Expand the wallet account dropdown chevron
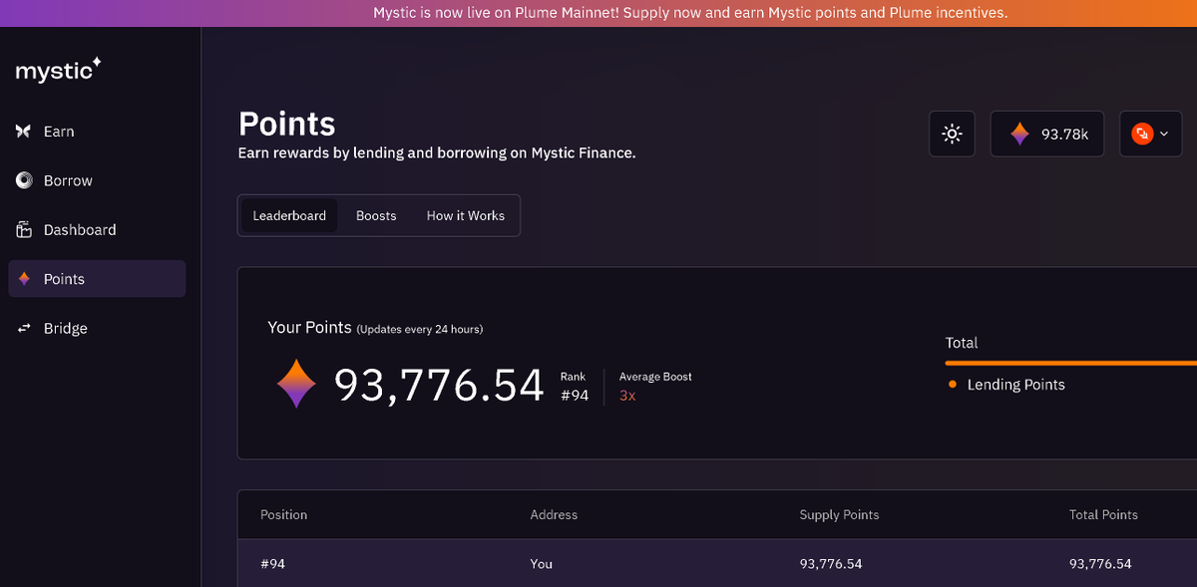 pyautogui.click(x=1164, y=134)
